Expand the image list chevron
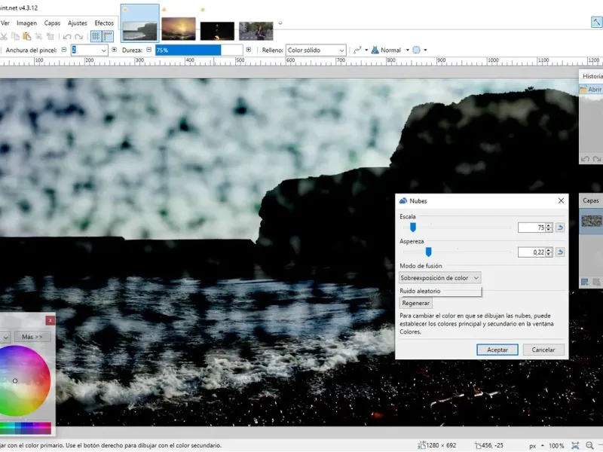Viewport: 603px width, 452px height. pos(280,23)
